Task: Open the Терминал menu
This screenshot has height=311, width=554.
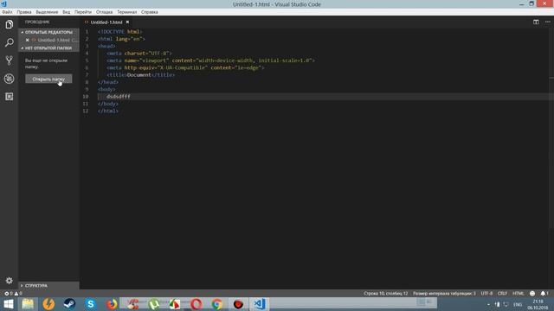Action: click(127, 12)
